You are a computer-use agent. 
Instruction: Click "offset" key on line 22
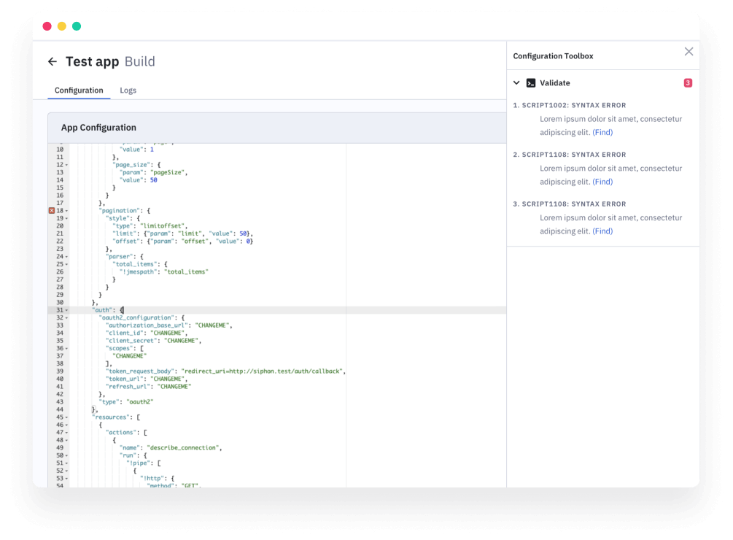[x=125, y=242]
